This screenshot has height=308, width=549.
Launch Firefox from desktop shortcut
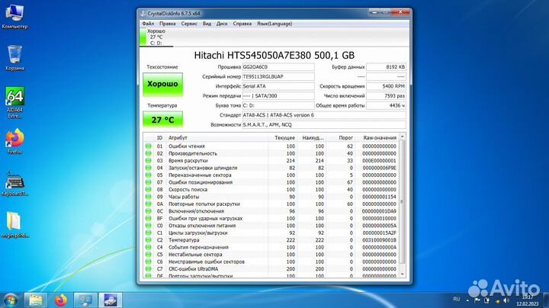point(14,141)
